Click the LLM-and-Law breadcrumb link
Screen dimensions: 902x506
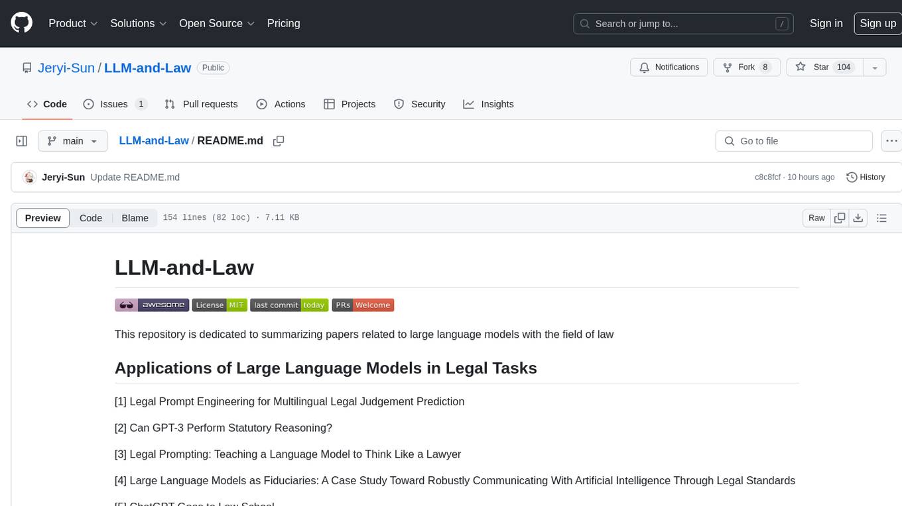click(154, 141)
